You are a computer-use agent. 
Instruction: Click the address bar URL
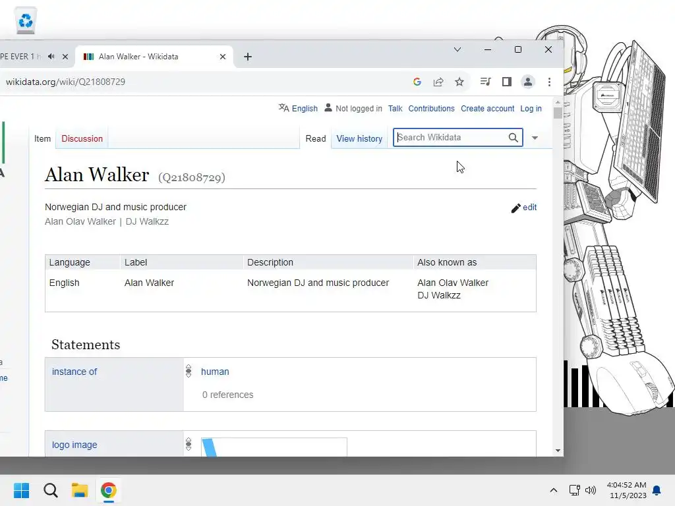coord(65,82)
